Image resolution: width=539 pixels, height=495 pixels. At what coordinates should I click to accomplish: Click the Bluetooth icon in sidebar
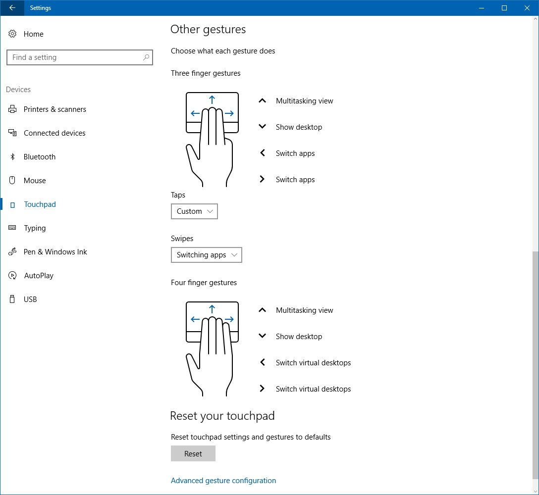click(12, 156)
